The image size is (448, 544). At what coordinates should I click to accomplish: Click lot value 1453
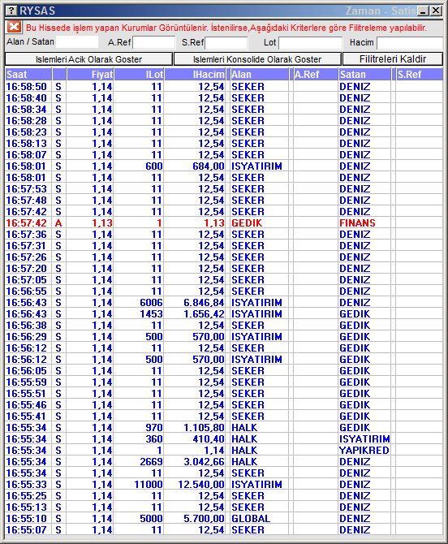(151, 313)
